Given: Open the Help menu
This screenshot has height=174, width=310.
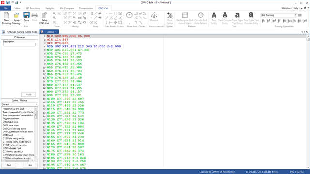Looking at the screenshot, I should point(296,8).
